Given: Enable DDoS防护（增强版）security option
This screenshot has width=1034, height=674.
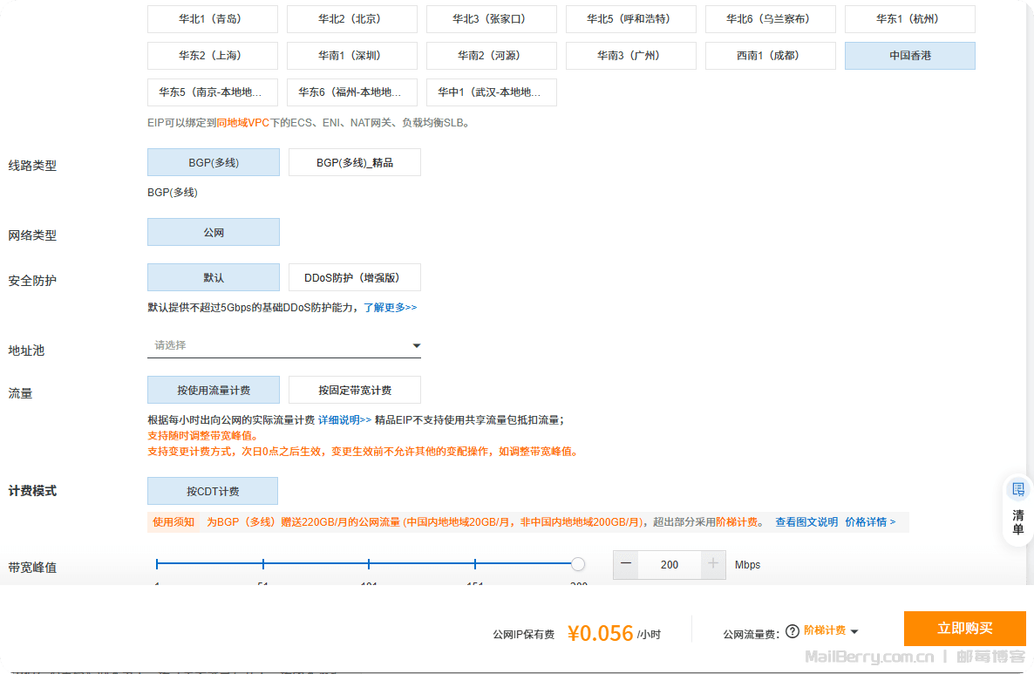Looking at the screenshot, I should [x=355, y=277].
